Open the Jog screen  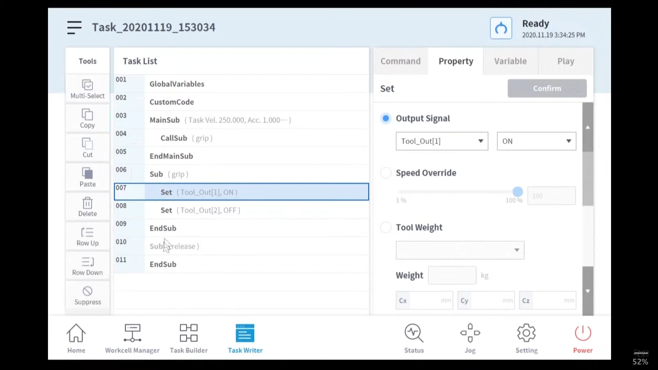click(470, 333)
